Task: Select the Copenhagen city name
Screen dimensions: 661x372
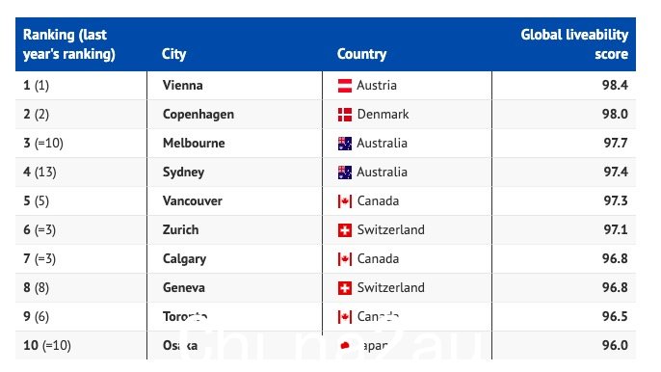Action: pos(198,115)
